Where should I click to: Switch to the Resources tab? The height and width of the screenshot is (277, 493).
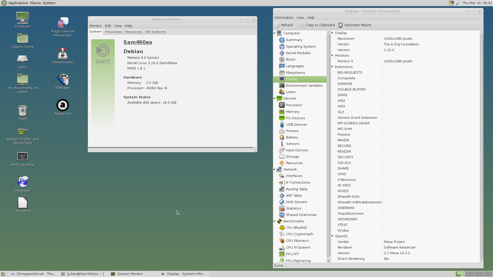click(x=133, y=32)
